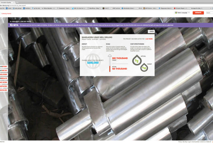Open WHAT WE DO in the side menu
Screen dimensions: 213x143
pos(4,71)
